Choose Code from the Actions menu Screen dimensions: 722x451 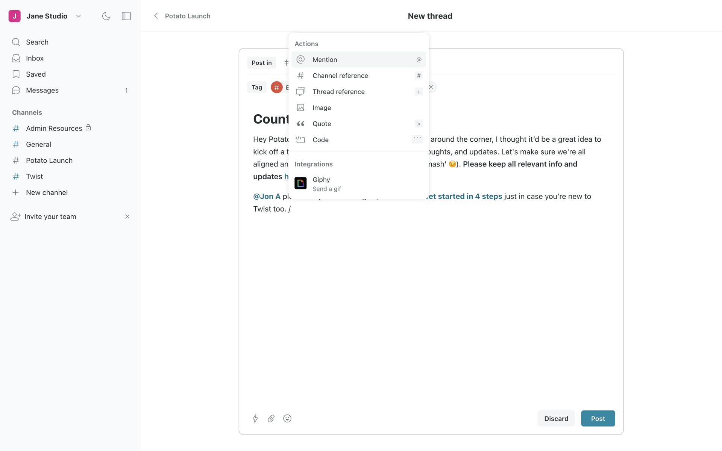point(359,140)
